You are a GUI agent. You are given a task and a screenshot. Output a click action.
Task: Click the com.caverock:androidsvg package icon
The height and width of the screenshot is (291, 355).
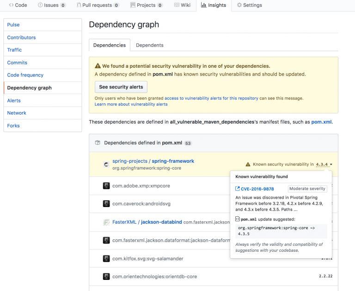106,204
